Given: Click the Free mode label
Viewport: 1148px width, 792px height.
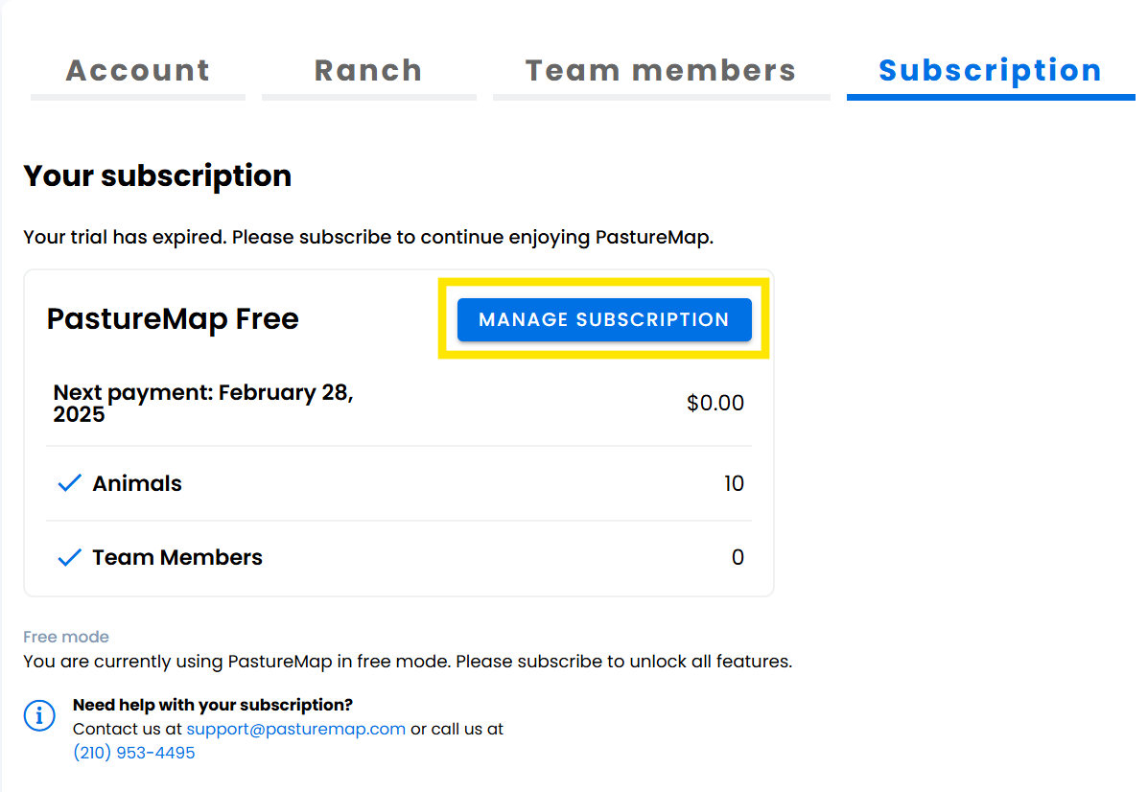Looking at the screenshot, I should (x=66, y=637).
